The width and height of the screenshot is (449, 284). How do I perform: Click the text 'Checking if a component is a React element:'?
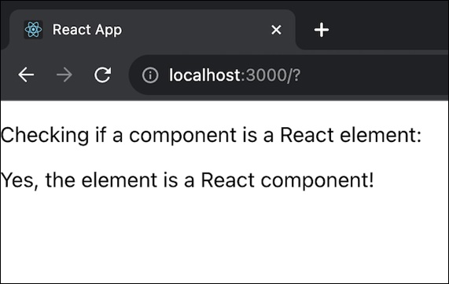click(211, 135)
